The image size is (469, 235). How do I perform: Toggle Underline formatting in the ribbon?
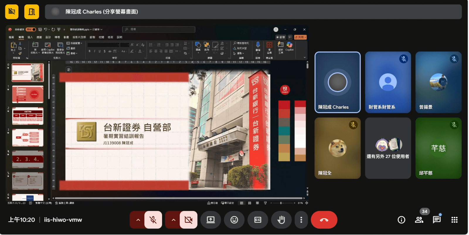[x=99, y=51]
